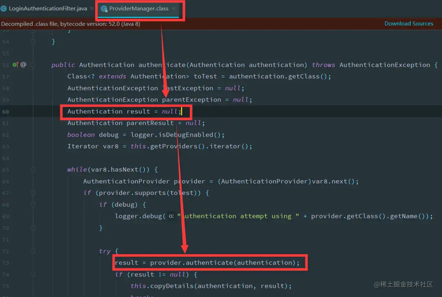The height and width of the screenshot is (297, 442).
Task: Click line number 75 in the gutter
Action: 5,286
